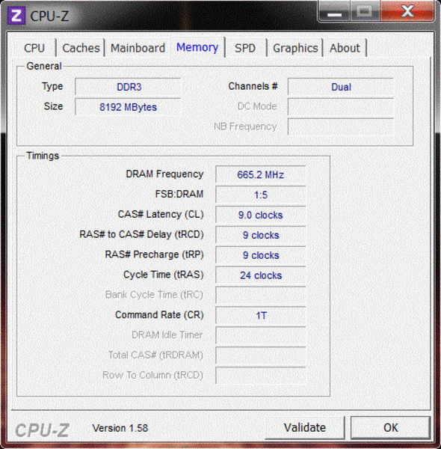441x449 pixels.
Task: Click the CAS# Latency value field
Action: [x=261, y=215]
